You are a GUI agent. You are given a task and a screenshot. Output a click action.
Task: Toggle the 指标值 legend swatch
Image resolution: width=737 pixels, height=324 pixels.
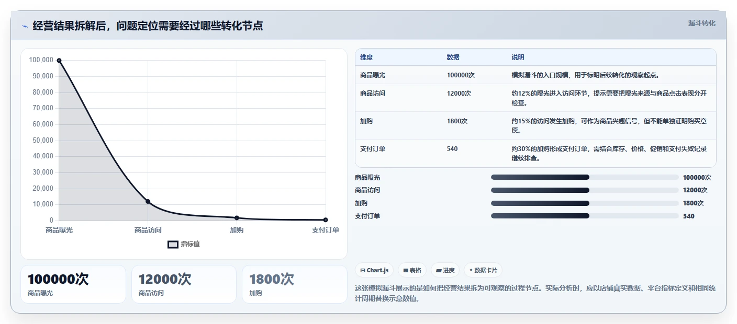tap(173, 244)
